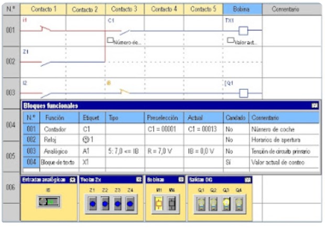Toggle the 'Valor act...' checkbox under TX1

(x=230, y=40)
